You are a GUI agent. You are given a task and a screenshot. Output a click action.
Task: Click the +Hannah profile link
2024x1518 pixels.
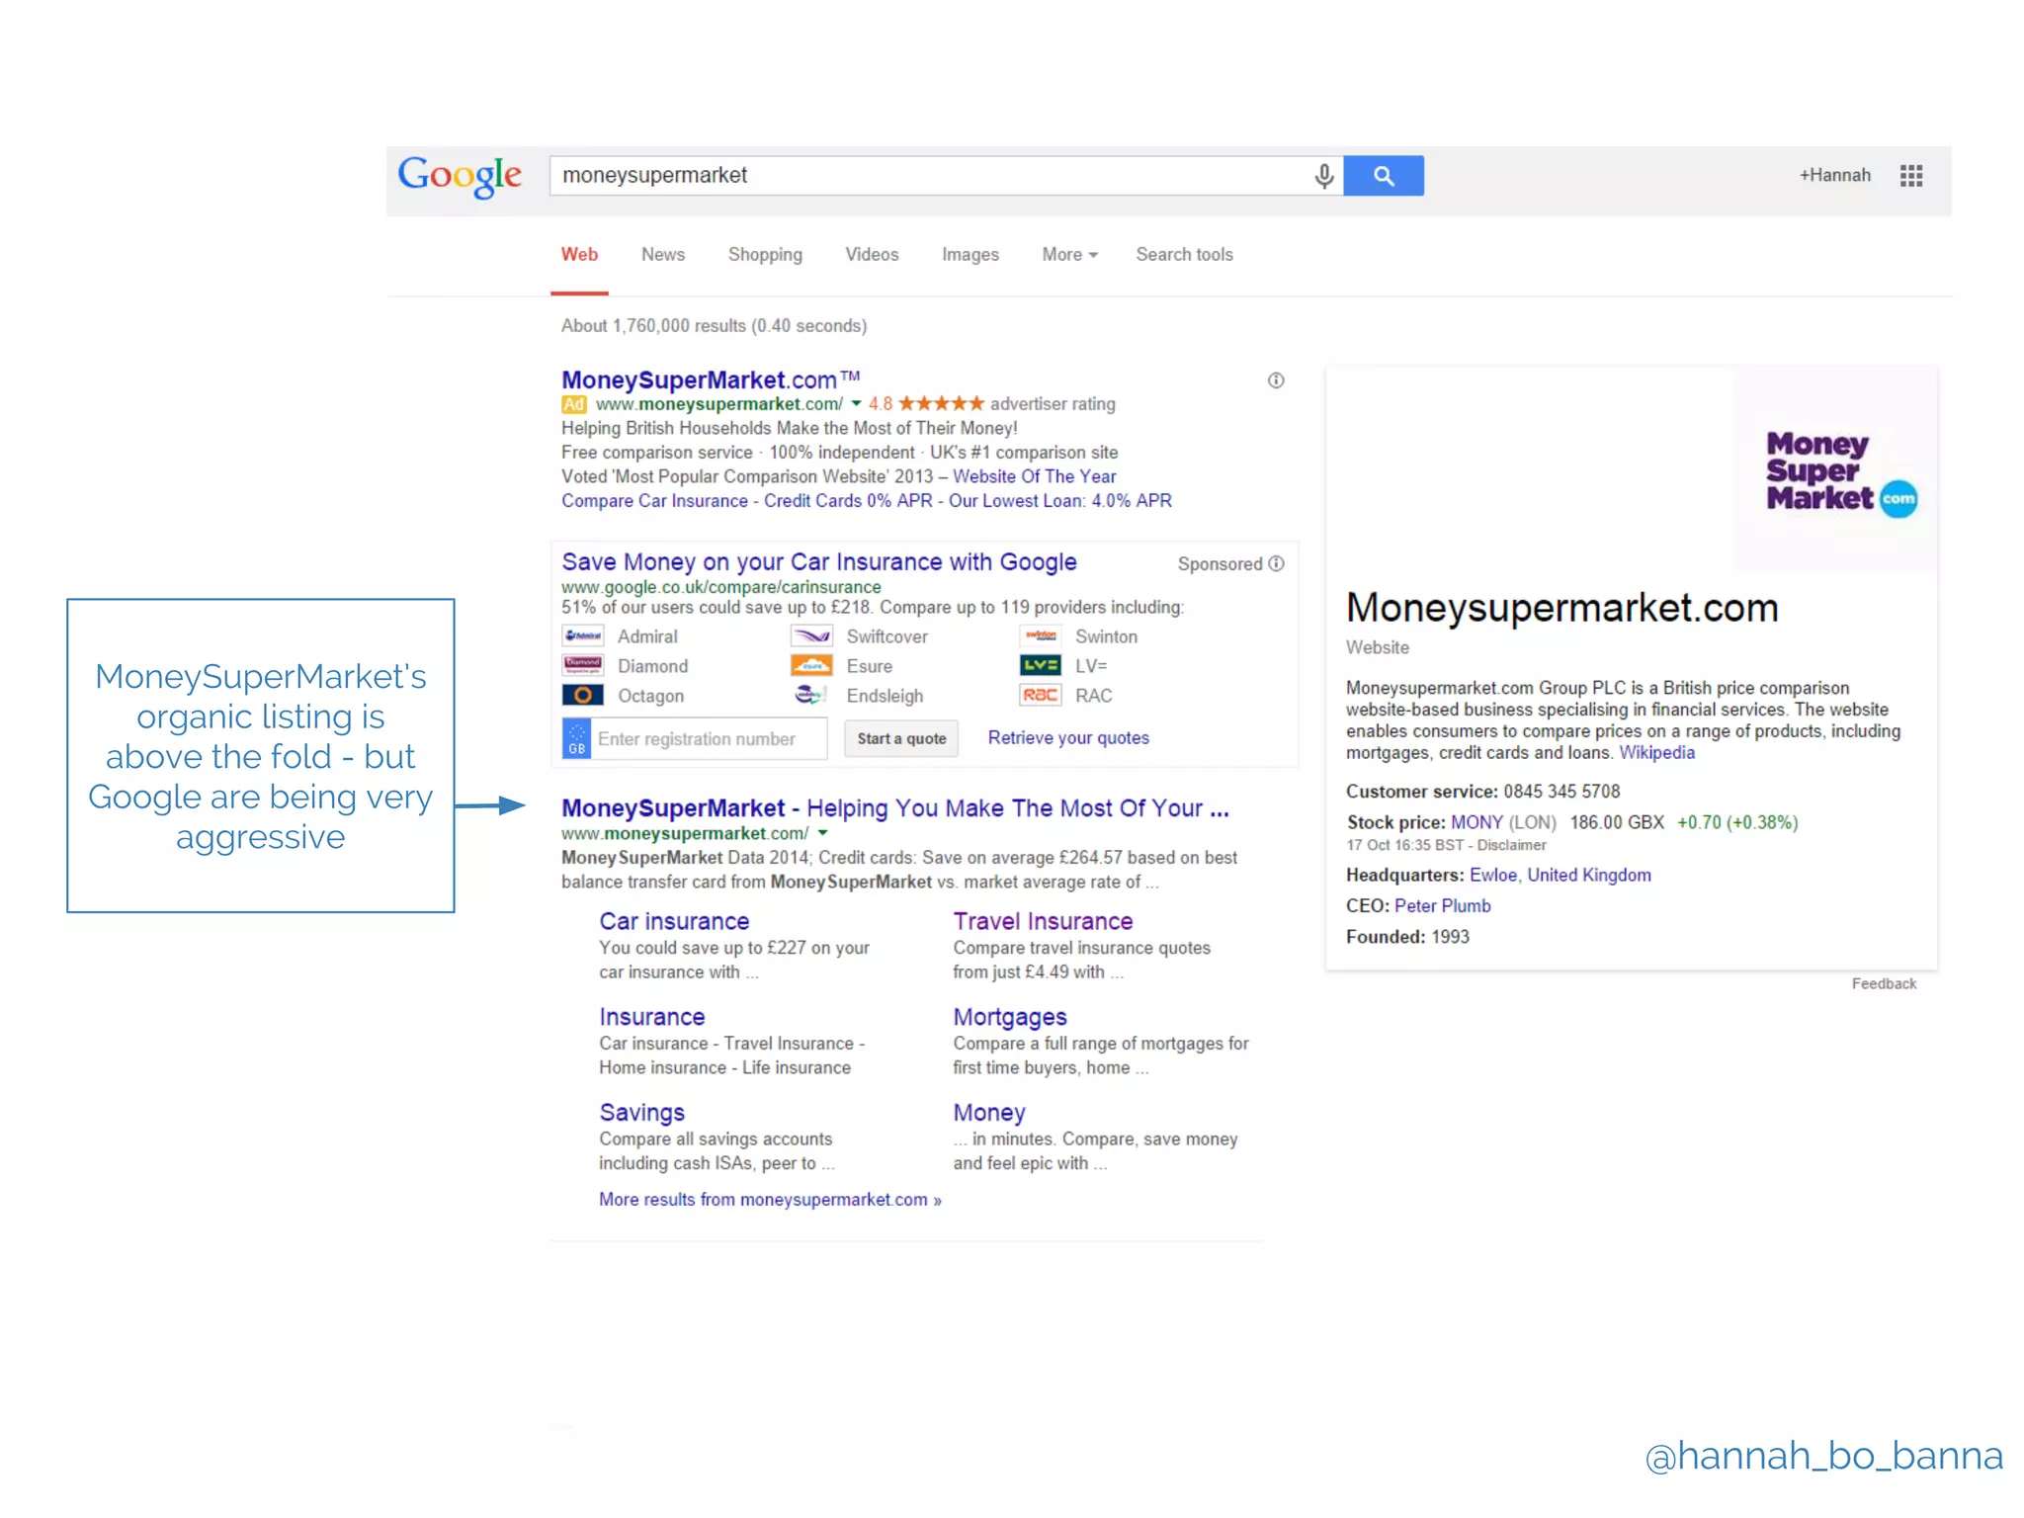click(1834, 176)
